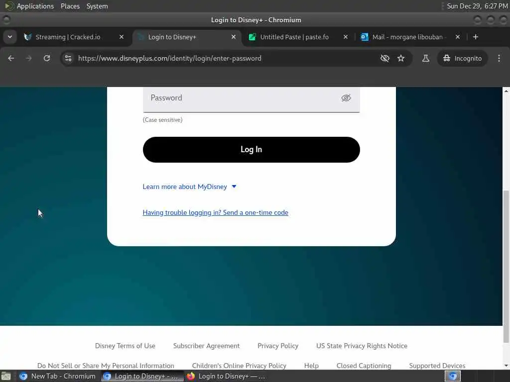Click the scrollbar up arrow
The image size is (510, 382).
click(x=506, y=91)
